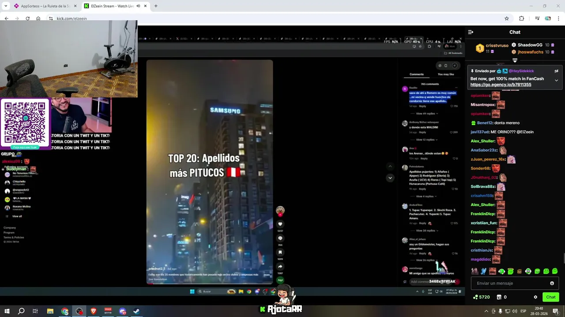
Task: Open chat settings gear icon
Action: (535, 297)
